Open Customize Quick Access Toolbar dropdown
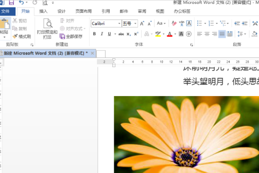 [x=53, y=3]
